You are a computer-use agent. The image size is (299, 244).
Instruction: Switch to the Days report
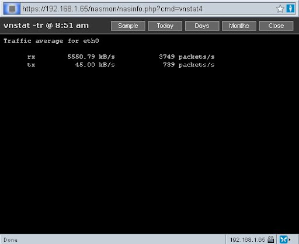pos(202,26)
